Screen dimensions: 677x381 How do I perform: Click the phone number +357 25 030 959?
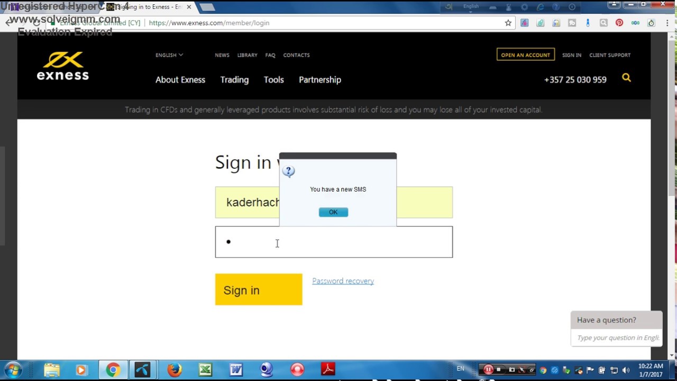coord(575,80)
